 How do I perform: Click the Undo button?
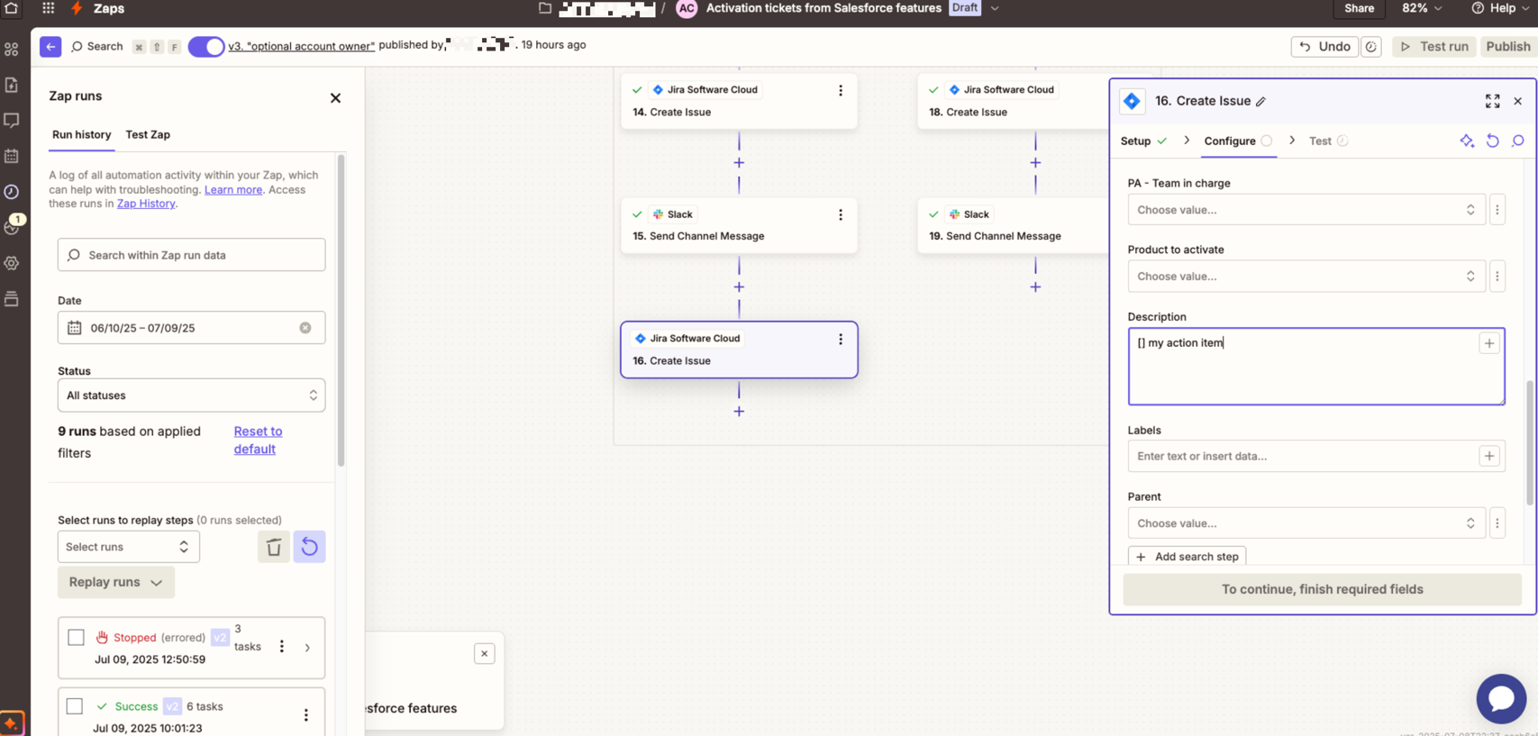[1324, 47]
